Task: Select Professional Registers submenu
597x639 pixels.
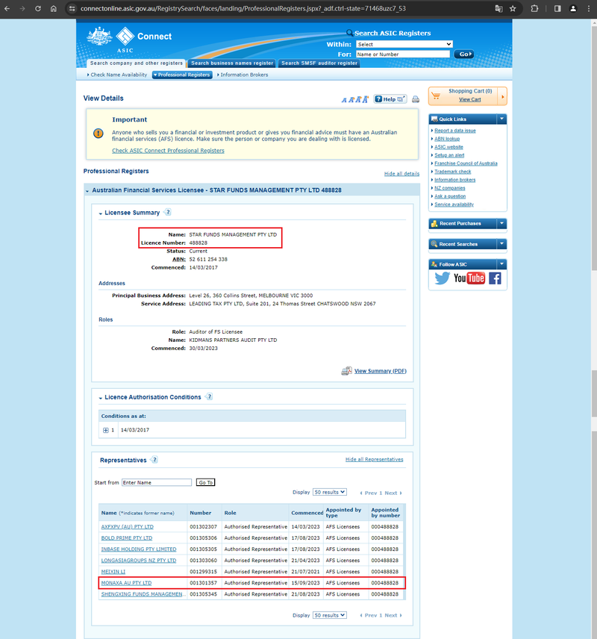Action: [x=182, y=75]
